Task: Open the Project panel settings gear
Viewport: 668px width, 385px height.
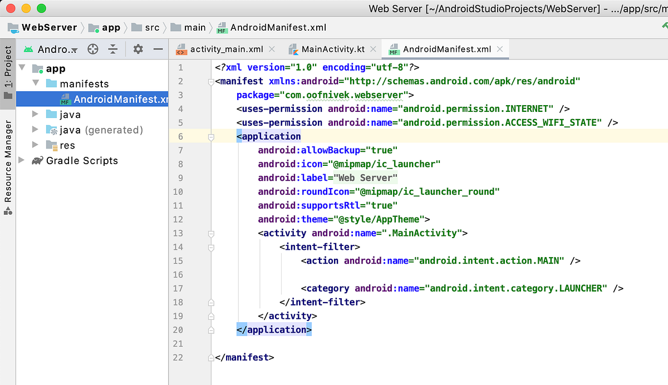Action: coord(137,49)
